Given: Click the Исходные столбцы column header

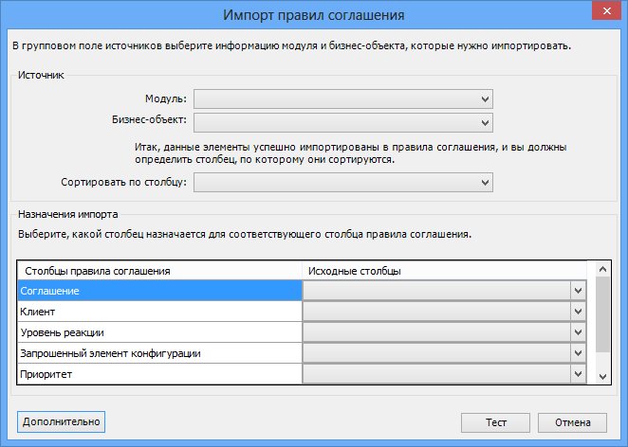Looking at the screenshot, I should pyautogui.click(x=444, y=271).
